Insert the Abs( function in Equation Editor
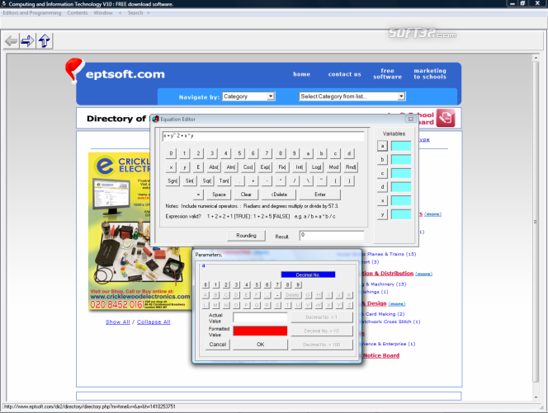548x413 pixels. 214,167
